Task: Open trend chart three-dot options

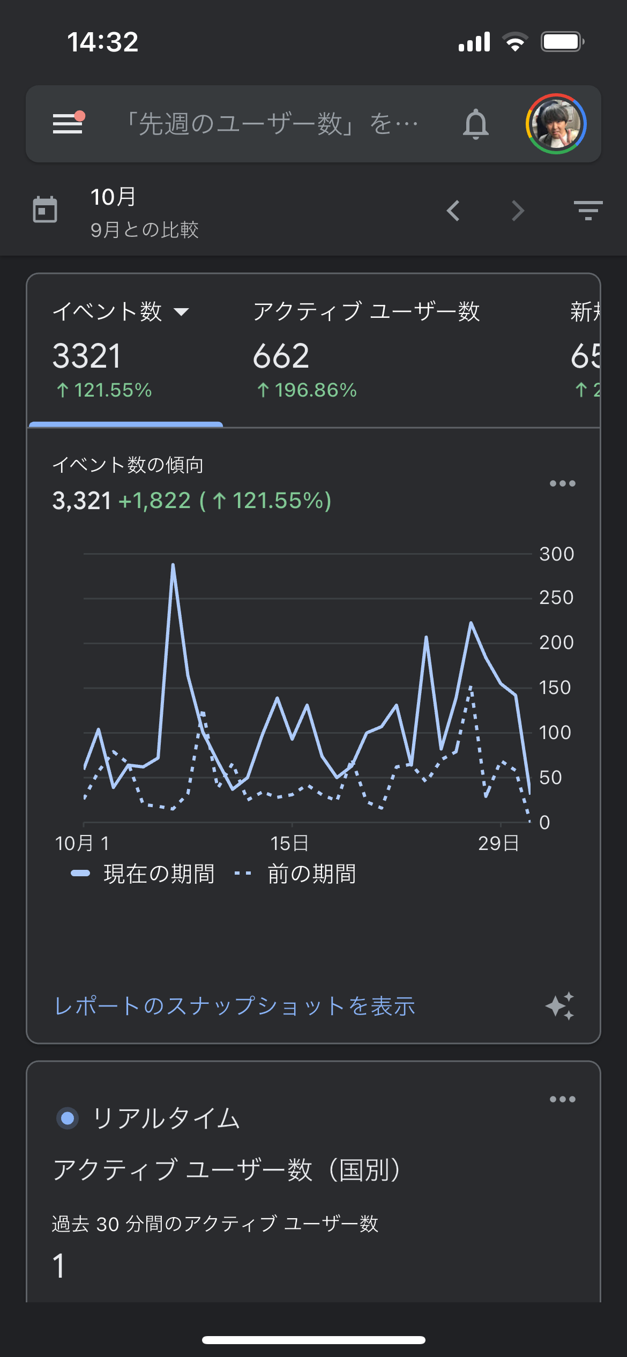Action: point(562,483)
